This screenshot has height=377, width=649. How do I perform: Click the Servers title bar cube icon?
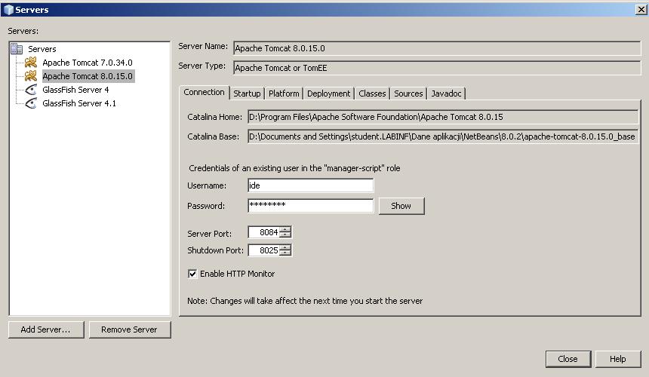click(9, 10)
